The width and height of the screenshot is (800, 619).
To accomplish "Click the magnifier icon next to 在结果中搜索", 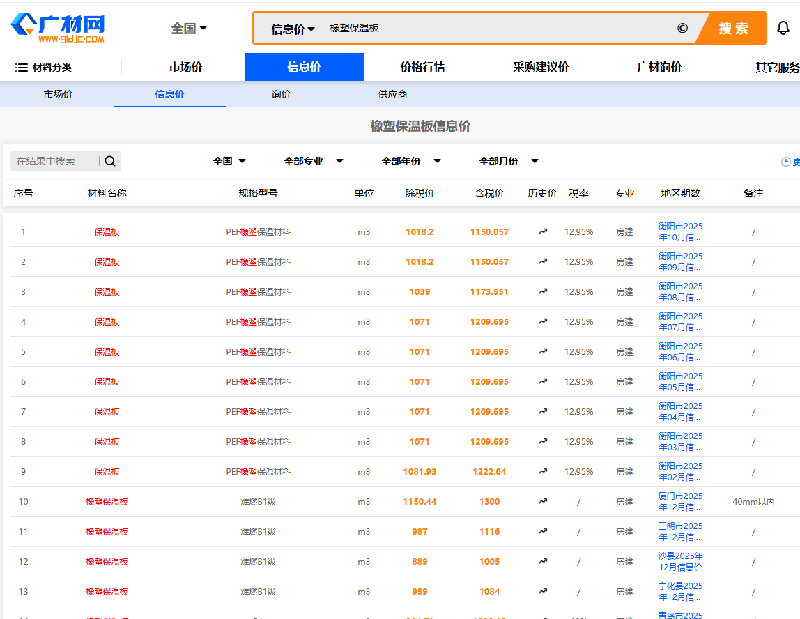I will point(109,160).
